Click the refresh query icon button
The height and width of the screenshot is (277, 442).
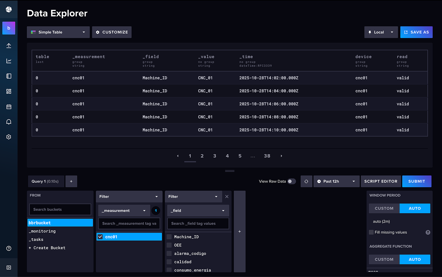306,181
